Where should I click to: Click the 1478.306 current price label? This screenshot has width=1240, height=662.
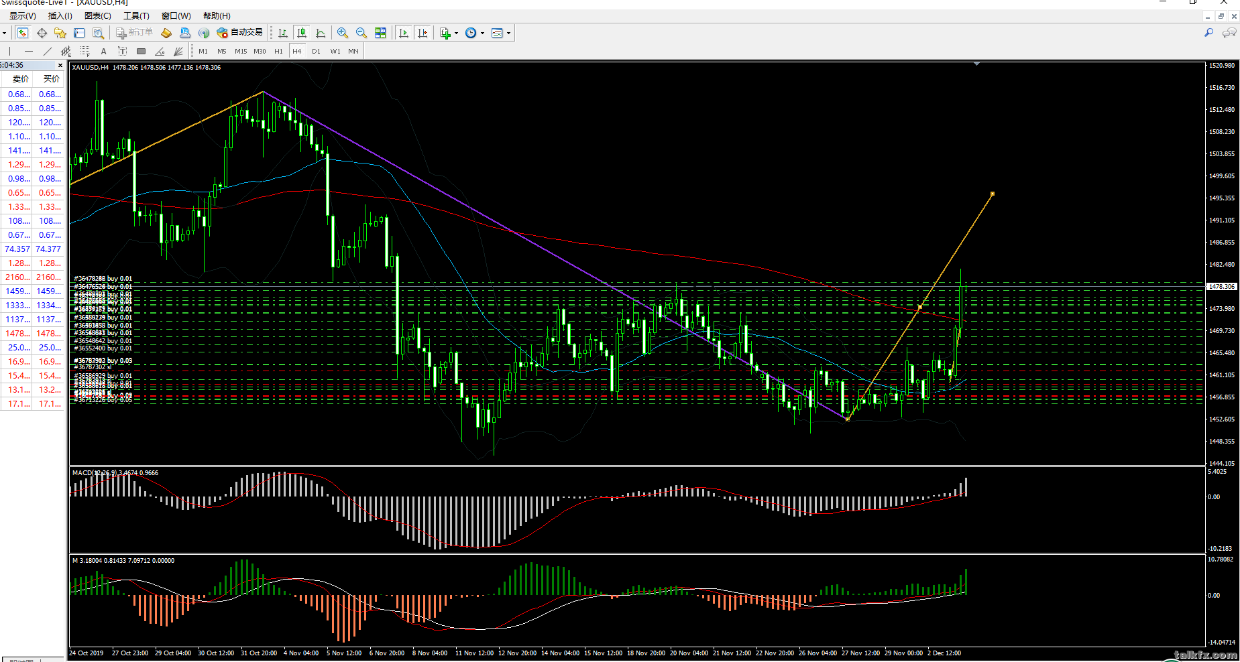click(1222, 286)
